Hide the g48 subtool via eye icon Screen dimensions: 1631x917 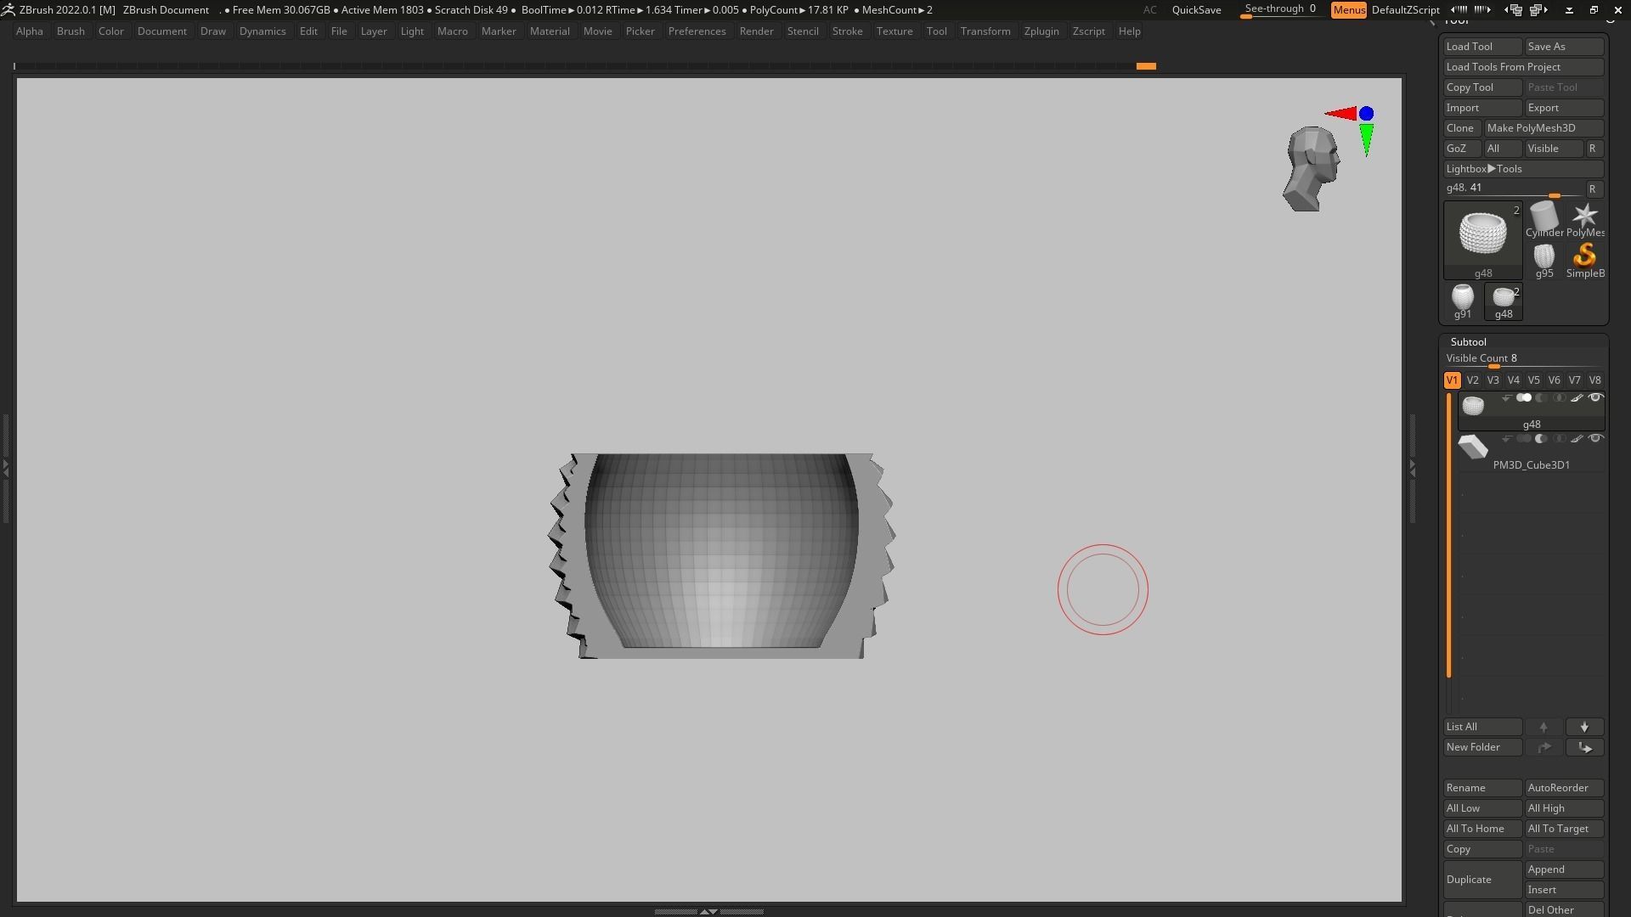[1595, 398]
